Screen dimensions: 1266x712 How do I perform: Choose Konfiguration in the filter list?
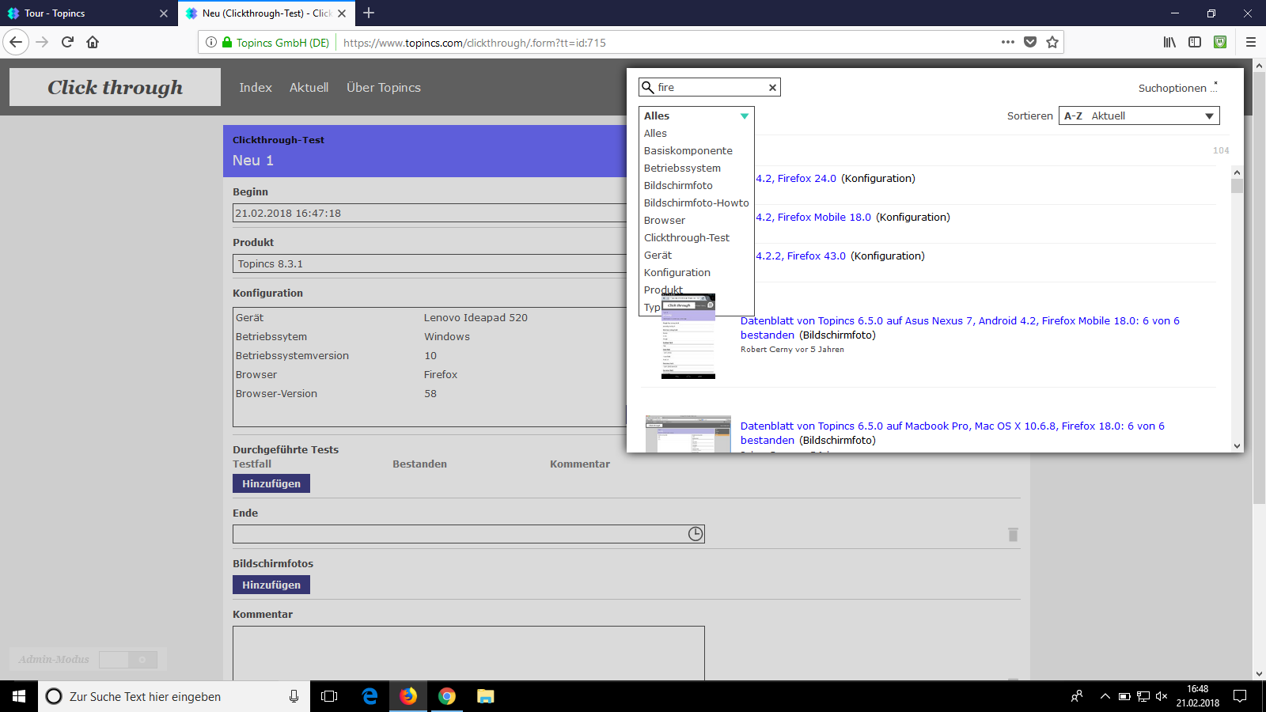[x=677, y=273]
